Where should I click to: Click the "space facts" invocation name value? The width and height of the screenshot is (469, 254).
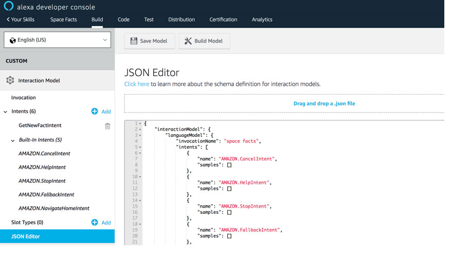(x=241, y=141)
